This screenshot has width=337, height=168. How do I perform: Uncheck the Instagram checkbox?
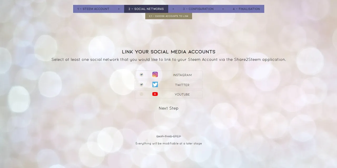(x=141, y=75)
